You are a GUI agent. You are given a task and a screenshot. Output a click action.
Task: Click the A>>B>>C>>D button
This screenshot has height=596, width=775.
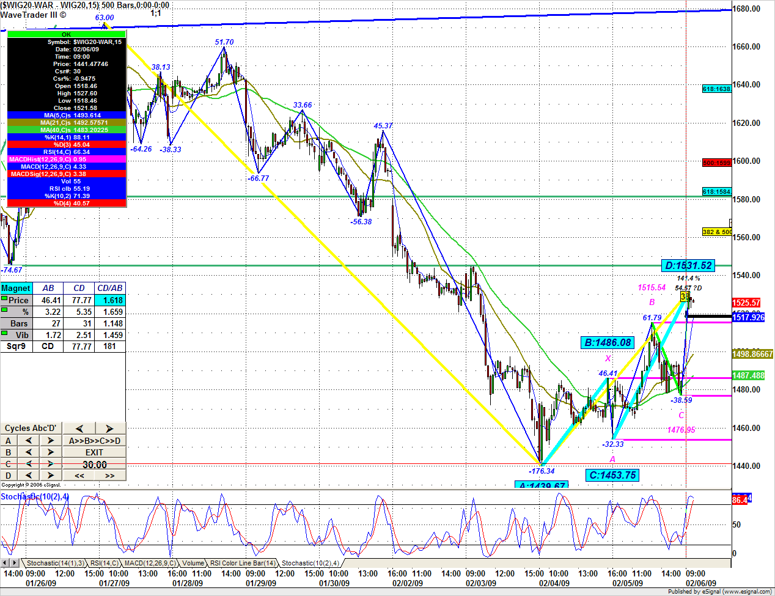95,441
